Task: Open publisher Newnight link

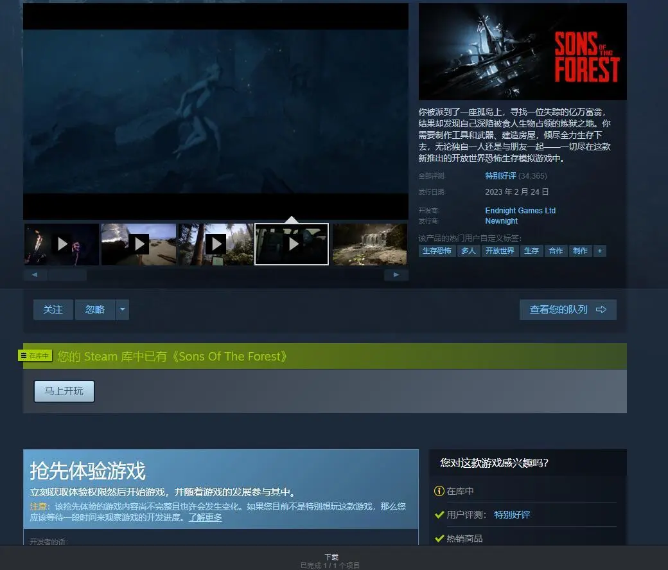Action: click(x=502, y=221)
